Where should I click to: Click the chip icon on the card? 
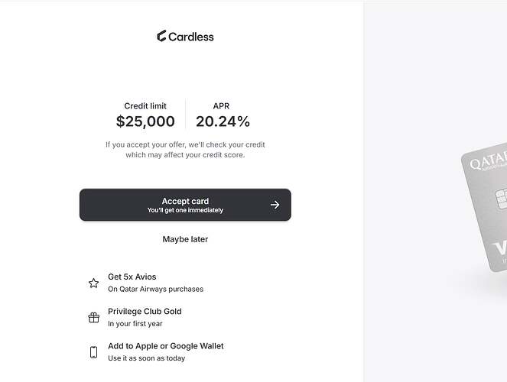point(501,199)
